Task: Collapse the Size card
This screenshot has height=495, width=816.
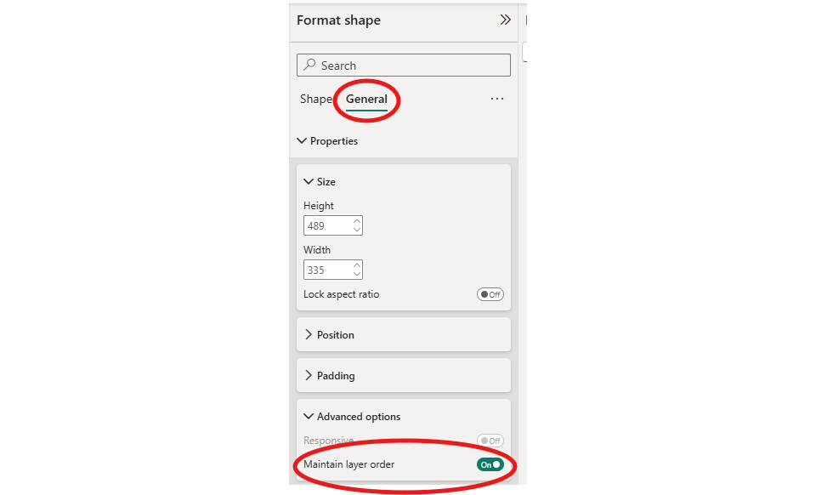Action: (309, 182)
